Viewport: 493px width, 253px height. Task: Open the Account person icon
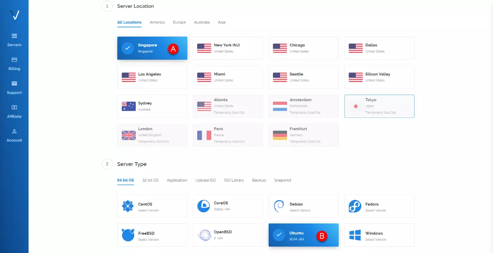pyautogui.click(x=14, y=131)
